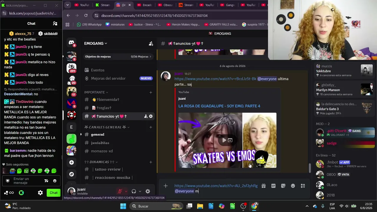Add a channel to DINAMICAS category

pyautogui.click(x=151, y=162)
